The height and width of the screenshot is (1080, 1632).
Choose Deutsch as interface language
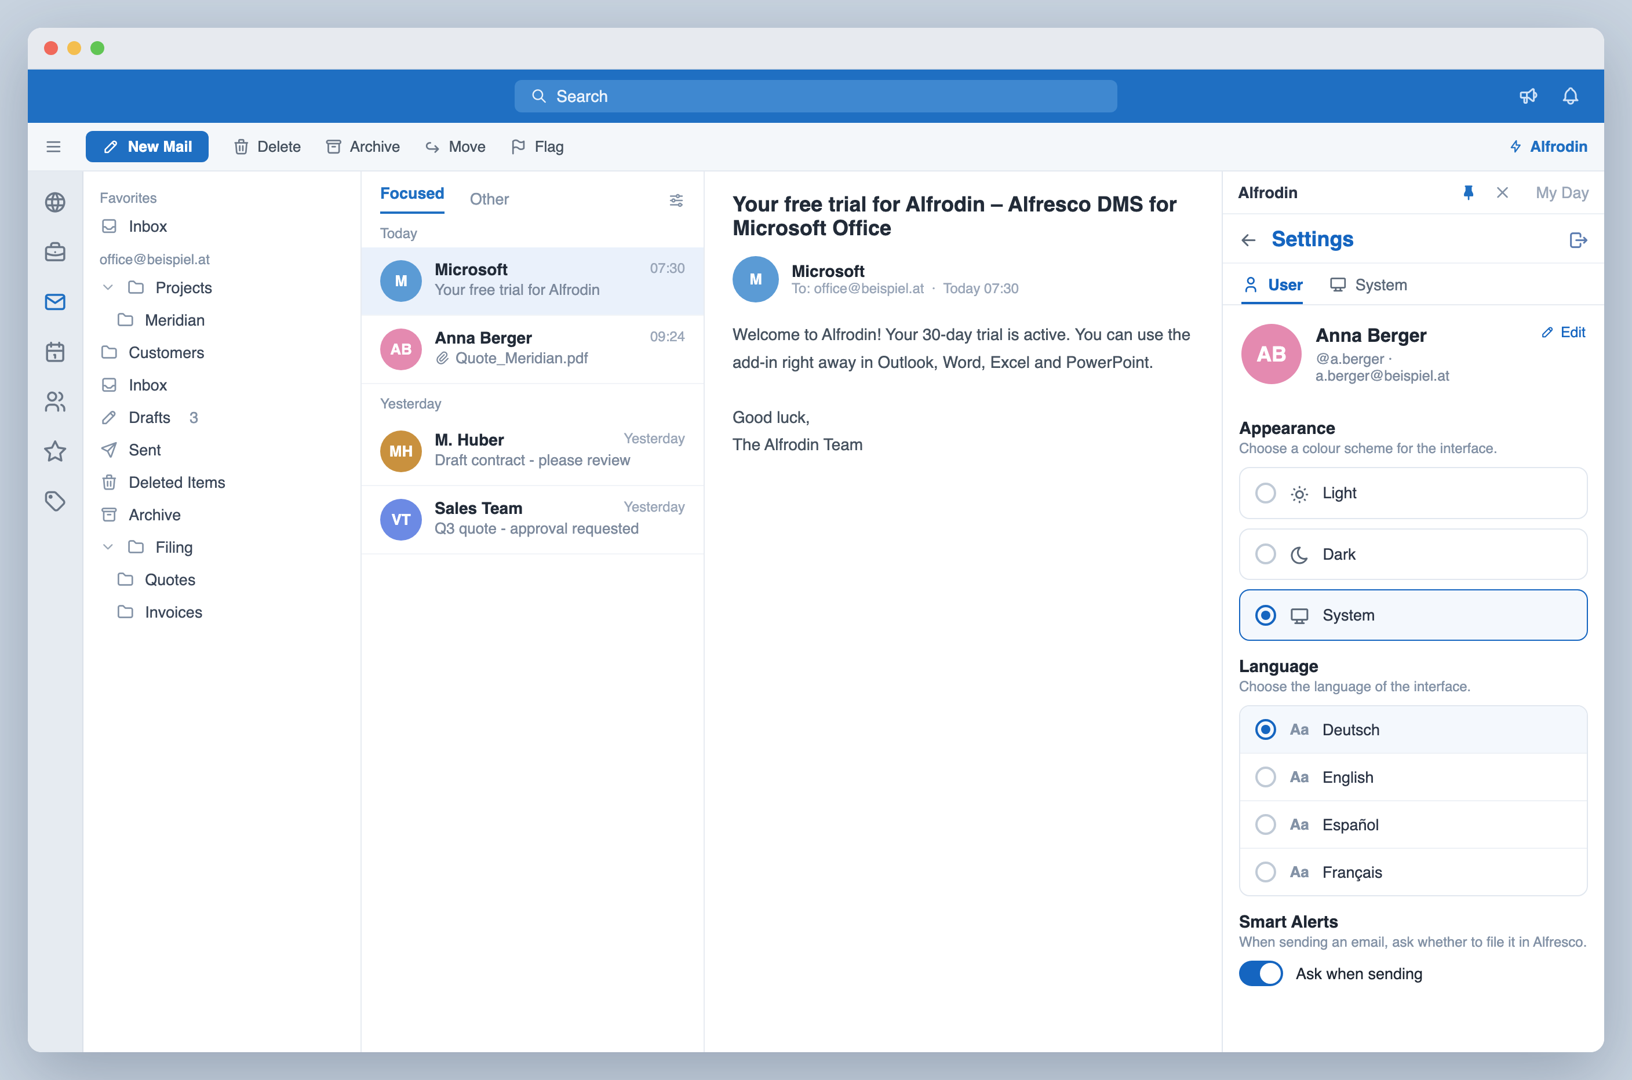(x=1413, y=729)
